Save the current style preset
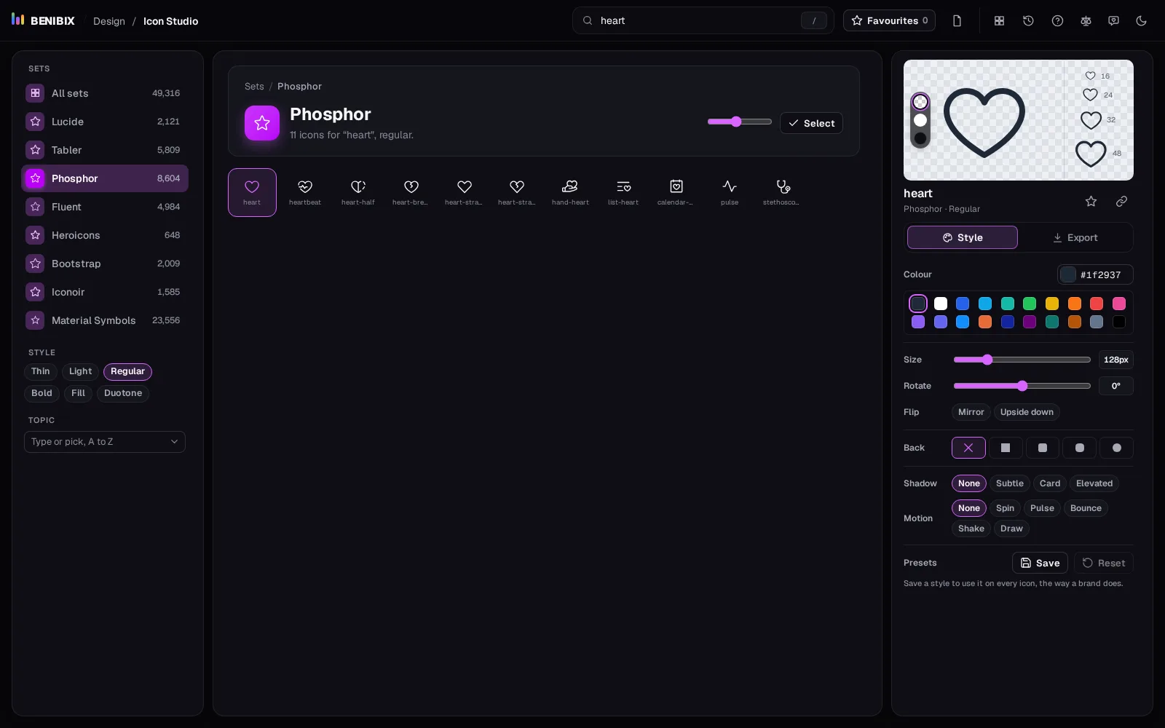1165x728 pixels. pos(1040,563)
